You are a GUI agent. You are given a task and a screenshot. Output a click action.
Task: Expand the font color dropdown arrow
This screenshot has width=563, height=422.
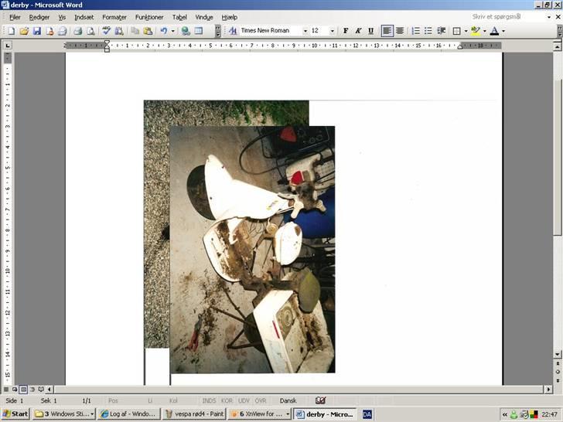(x=503, y=31)
